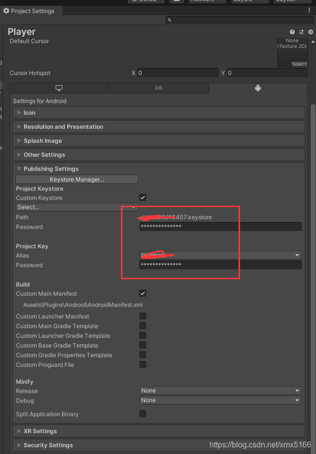
Task: Click the keystore Password field
Action: pos(220,227)
